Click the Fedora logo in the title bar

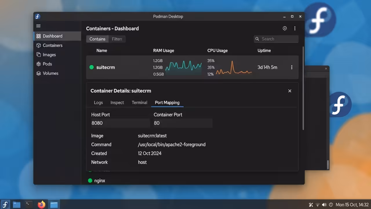click(38, 17)
